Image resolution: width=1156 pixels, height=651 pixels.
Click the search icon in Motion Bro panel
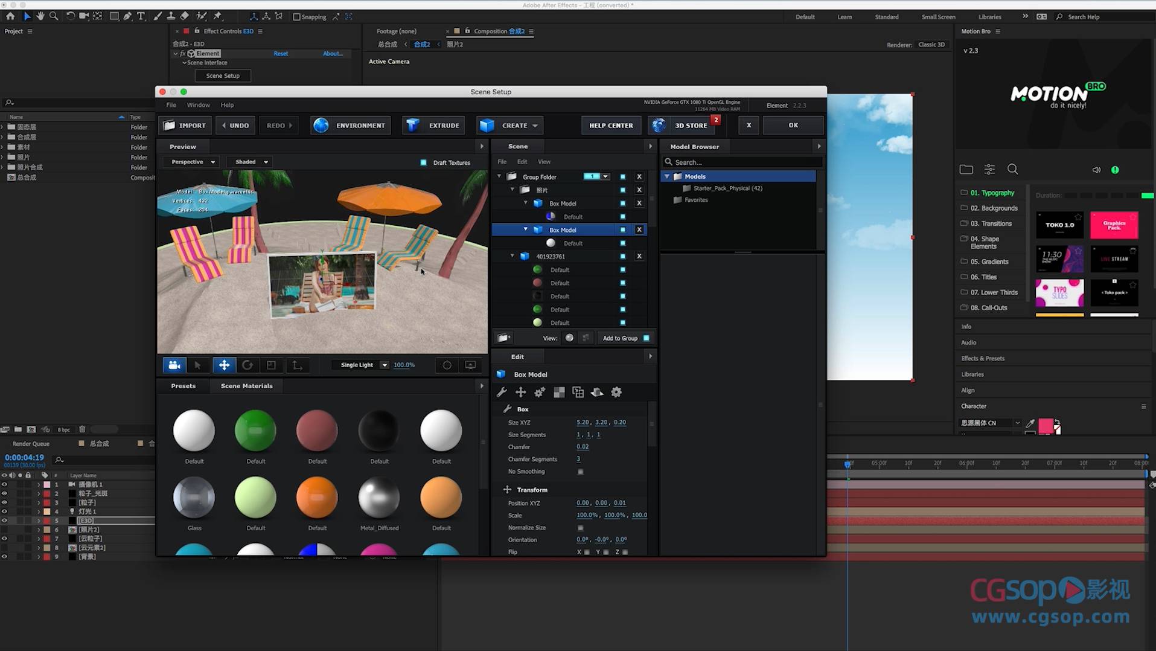coord(1013,169)
